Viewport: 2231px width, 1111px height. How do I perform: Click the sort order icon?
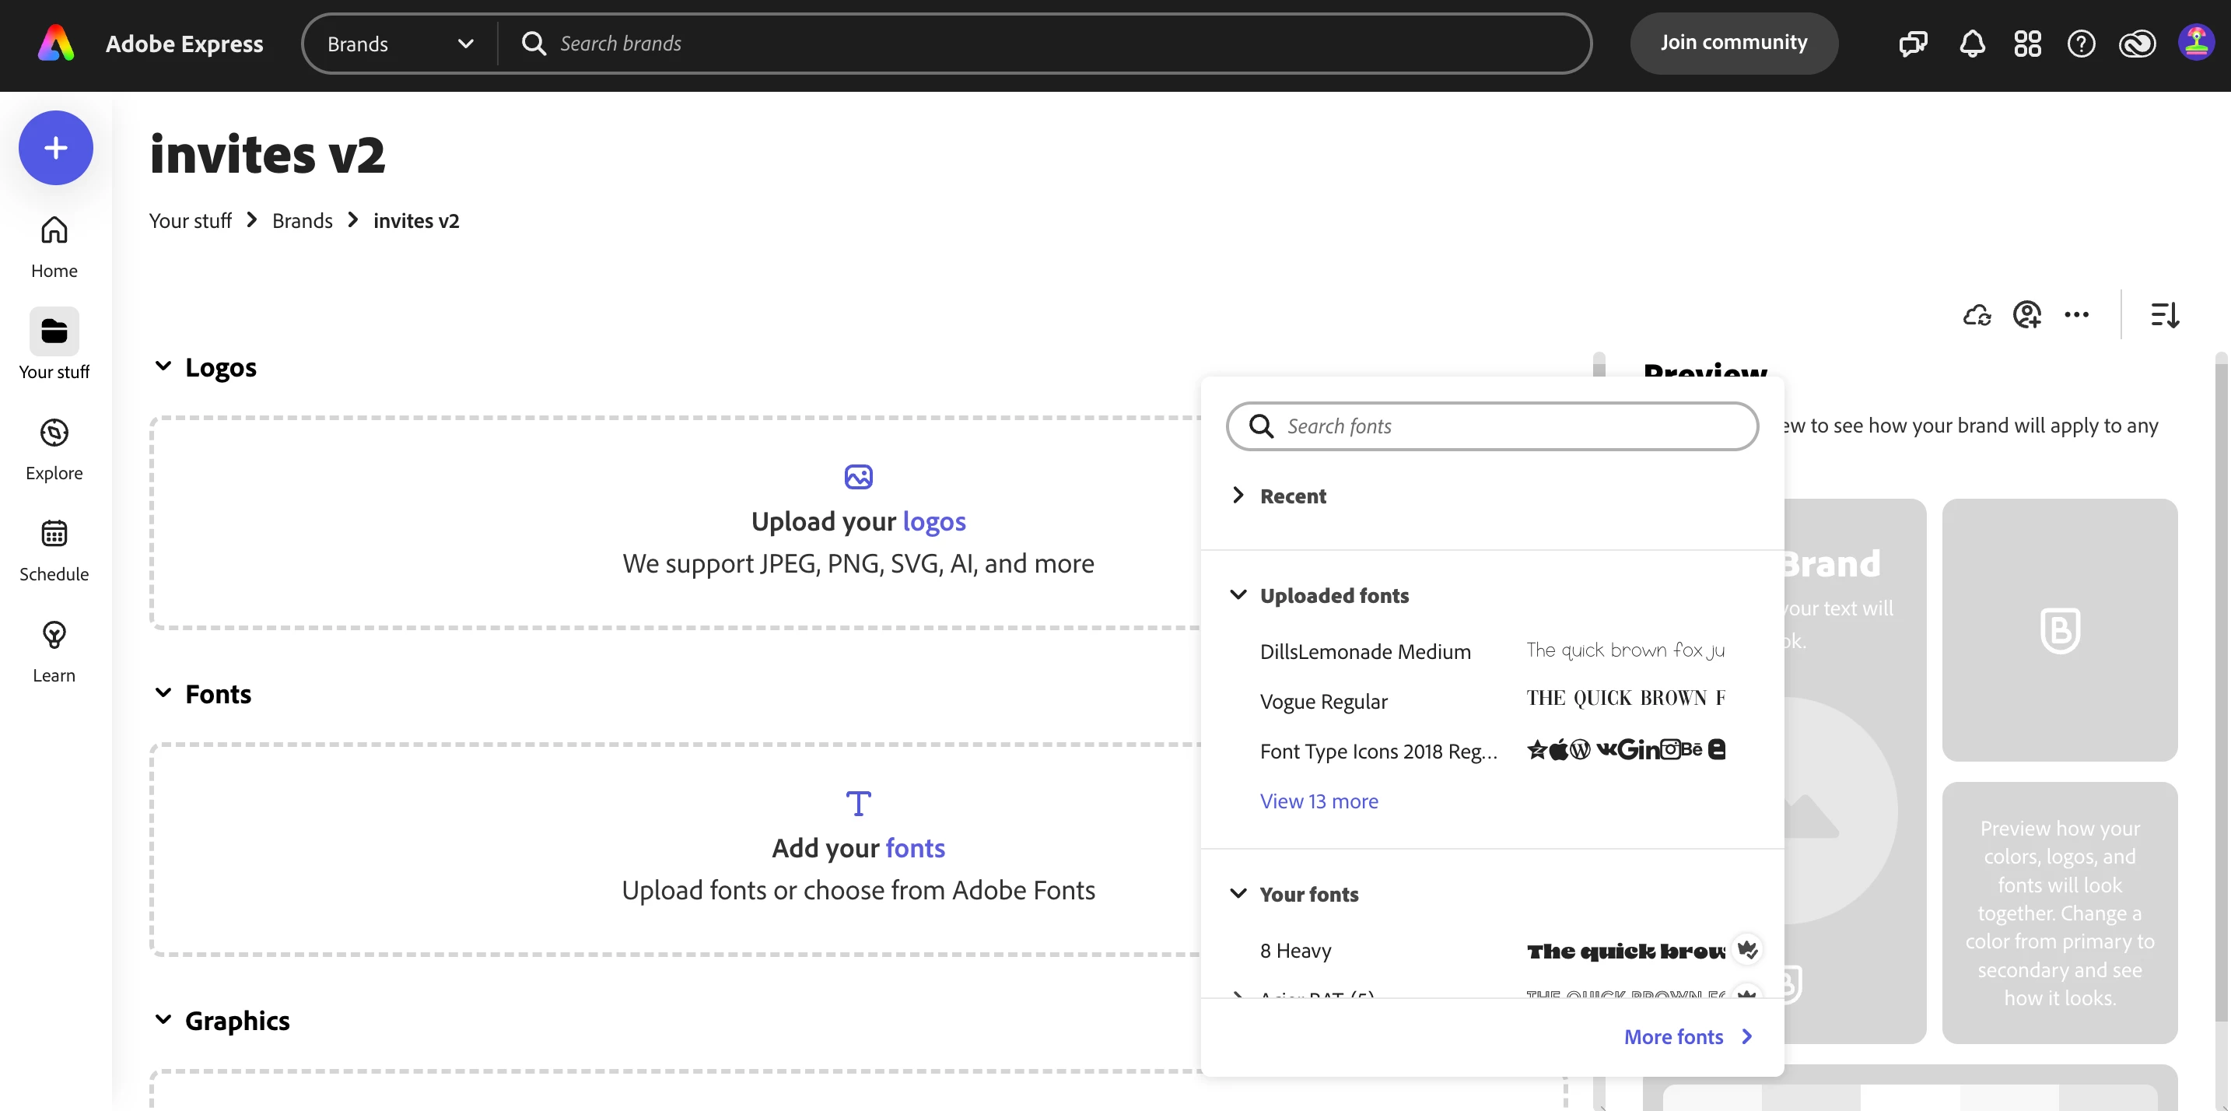(2164, 315)
